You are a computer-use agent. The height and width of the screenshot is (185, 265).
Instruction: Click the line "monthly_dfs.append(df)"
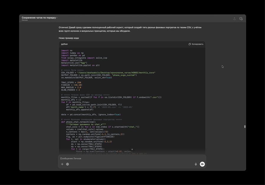pyautogui.click(x=79, y=109)
